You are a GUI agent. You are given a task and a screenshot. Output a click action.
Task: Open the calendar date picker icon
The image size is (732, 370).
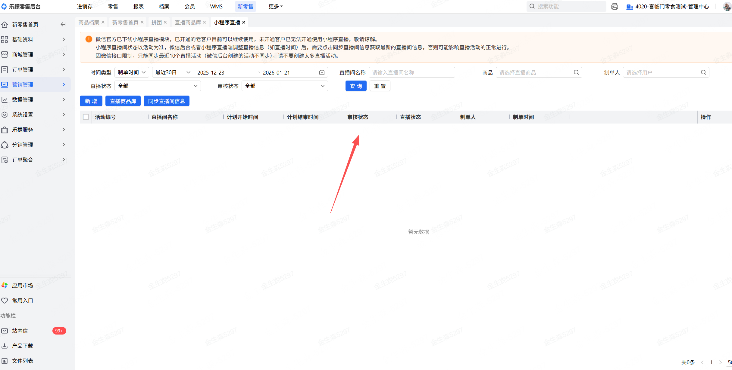pyautogui.click(x=322, y=72)
